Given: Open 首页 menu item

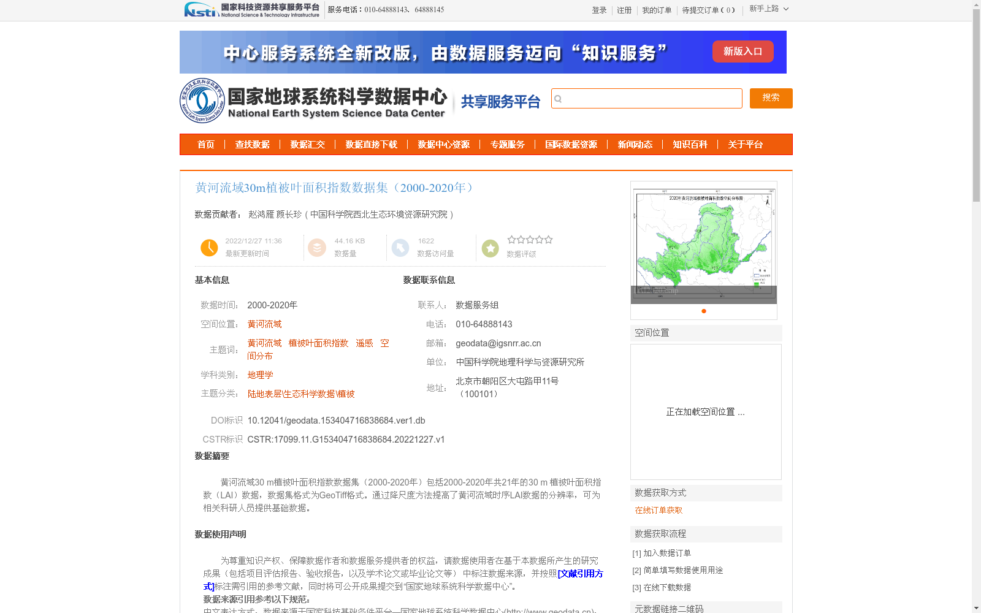Looking at the screenshot, I should (x=206, y=145).
